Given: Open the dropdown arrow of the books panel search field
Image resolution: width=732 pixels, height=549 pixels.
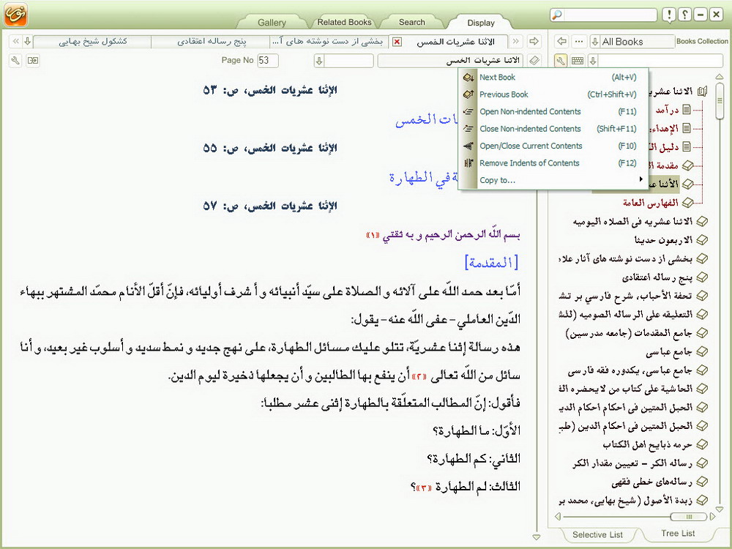Looking at the screenshot, I should click(593, 60).
